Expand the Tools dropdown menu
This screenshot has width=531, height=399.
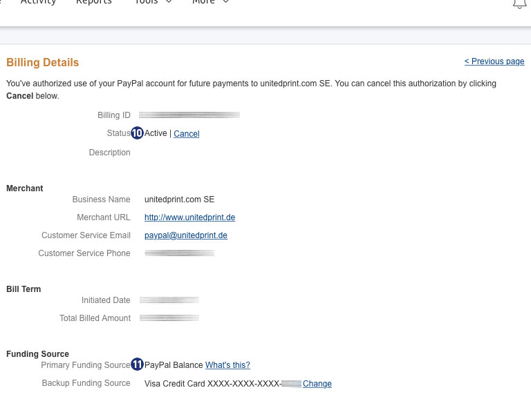(153, 3)
